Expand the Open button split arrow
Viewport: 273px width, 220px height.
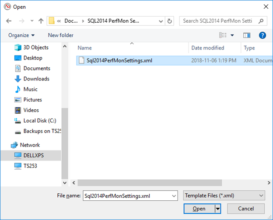click(x=218, y=209)
